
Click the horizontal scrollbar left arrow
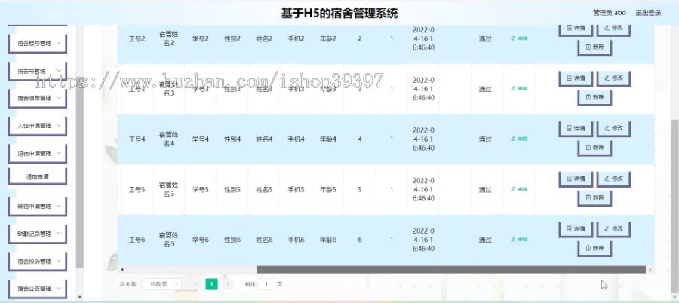coord(121,270)
